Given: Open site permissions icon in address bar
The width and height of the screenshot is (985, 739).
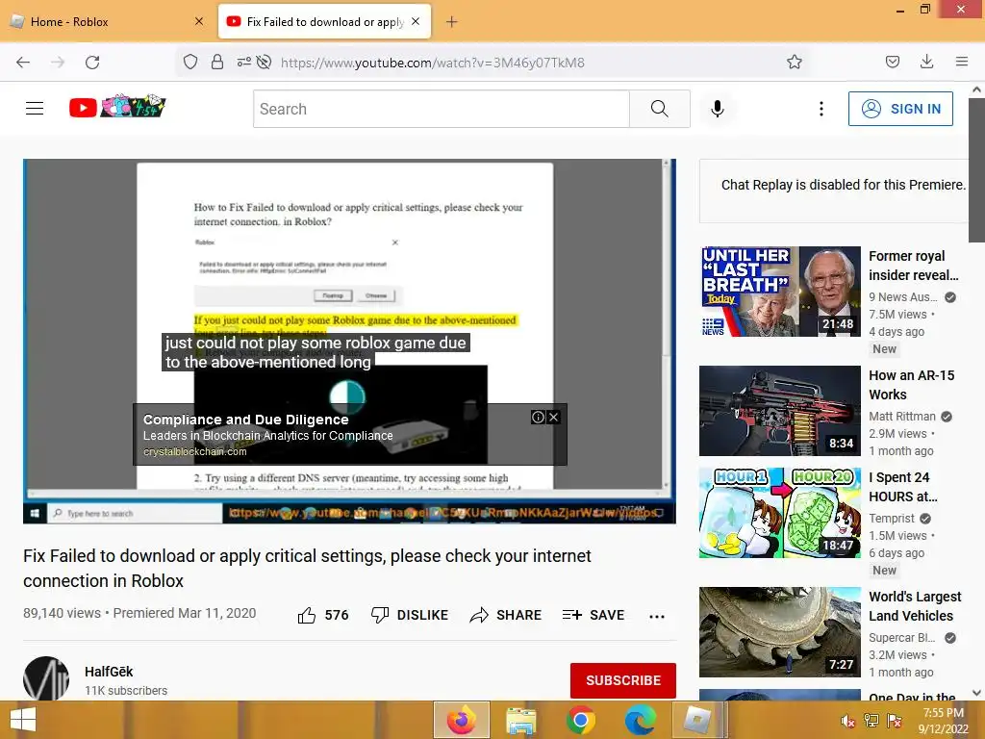Looking at the screenshot, I should (x=243, y=63).
